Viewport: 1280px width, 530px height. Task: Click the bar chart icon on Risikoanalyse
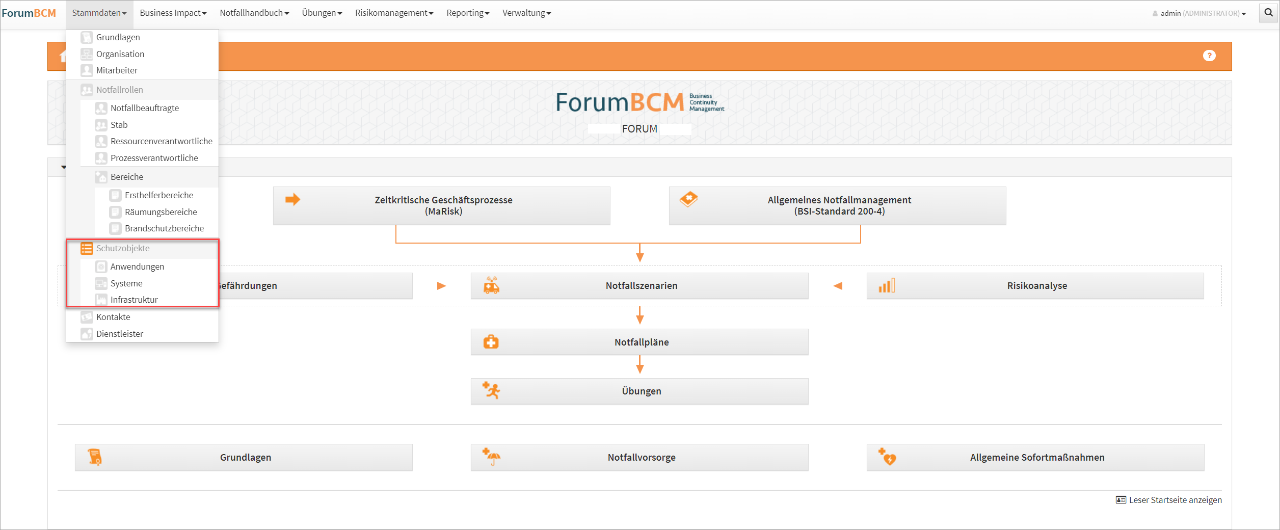pyautogui.click(x=887, y=285)
